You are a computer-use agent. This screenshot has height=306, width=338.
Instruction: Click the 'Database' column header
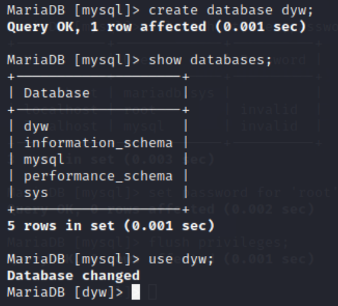(57, 93)
